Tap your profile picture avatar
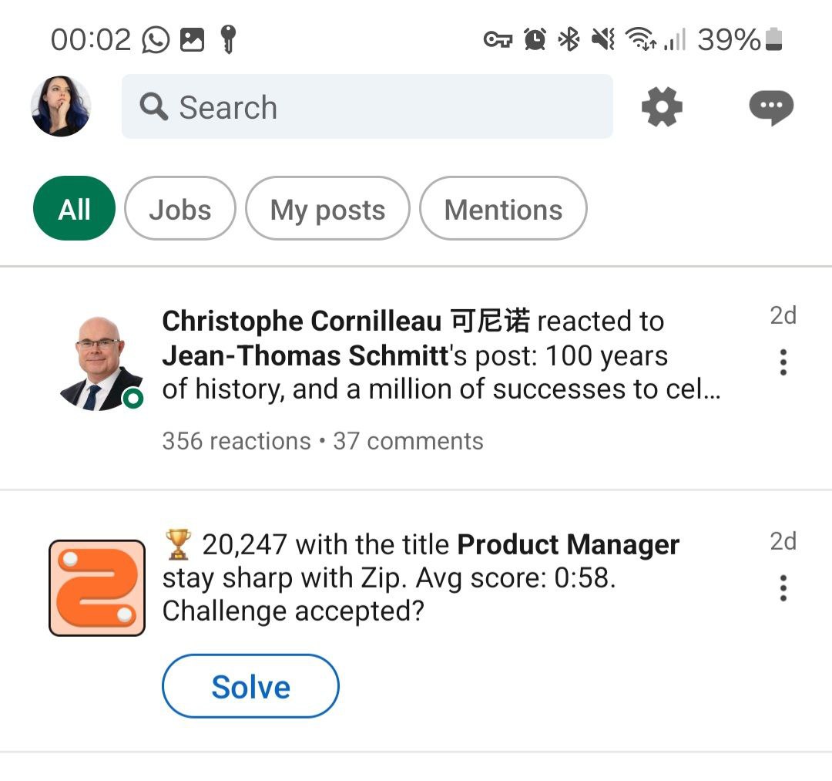This screenshot has width=832, height=781. [x=61, y=106]
